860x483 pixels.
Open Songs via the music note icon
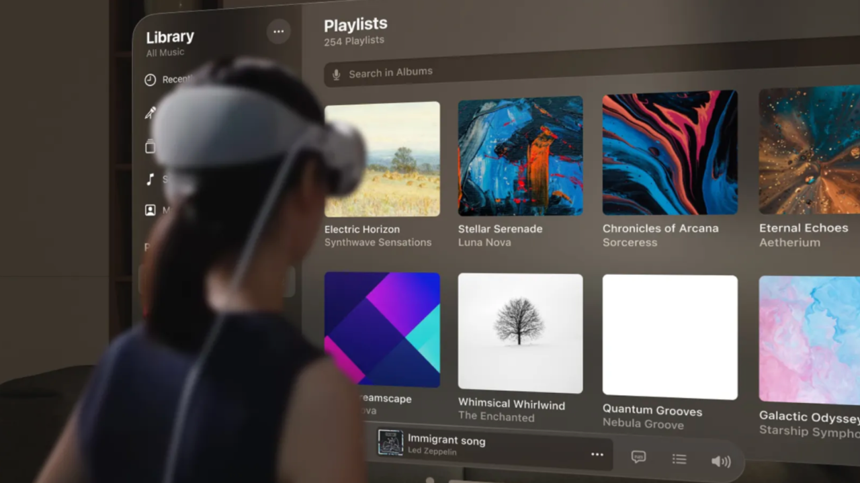coord(150,179)
